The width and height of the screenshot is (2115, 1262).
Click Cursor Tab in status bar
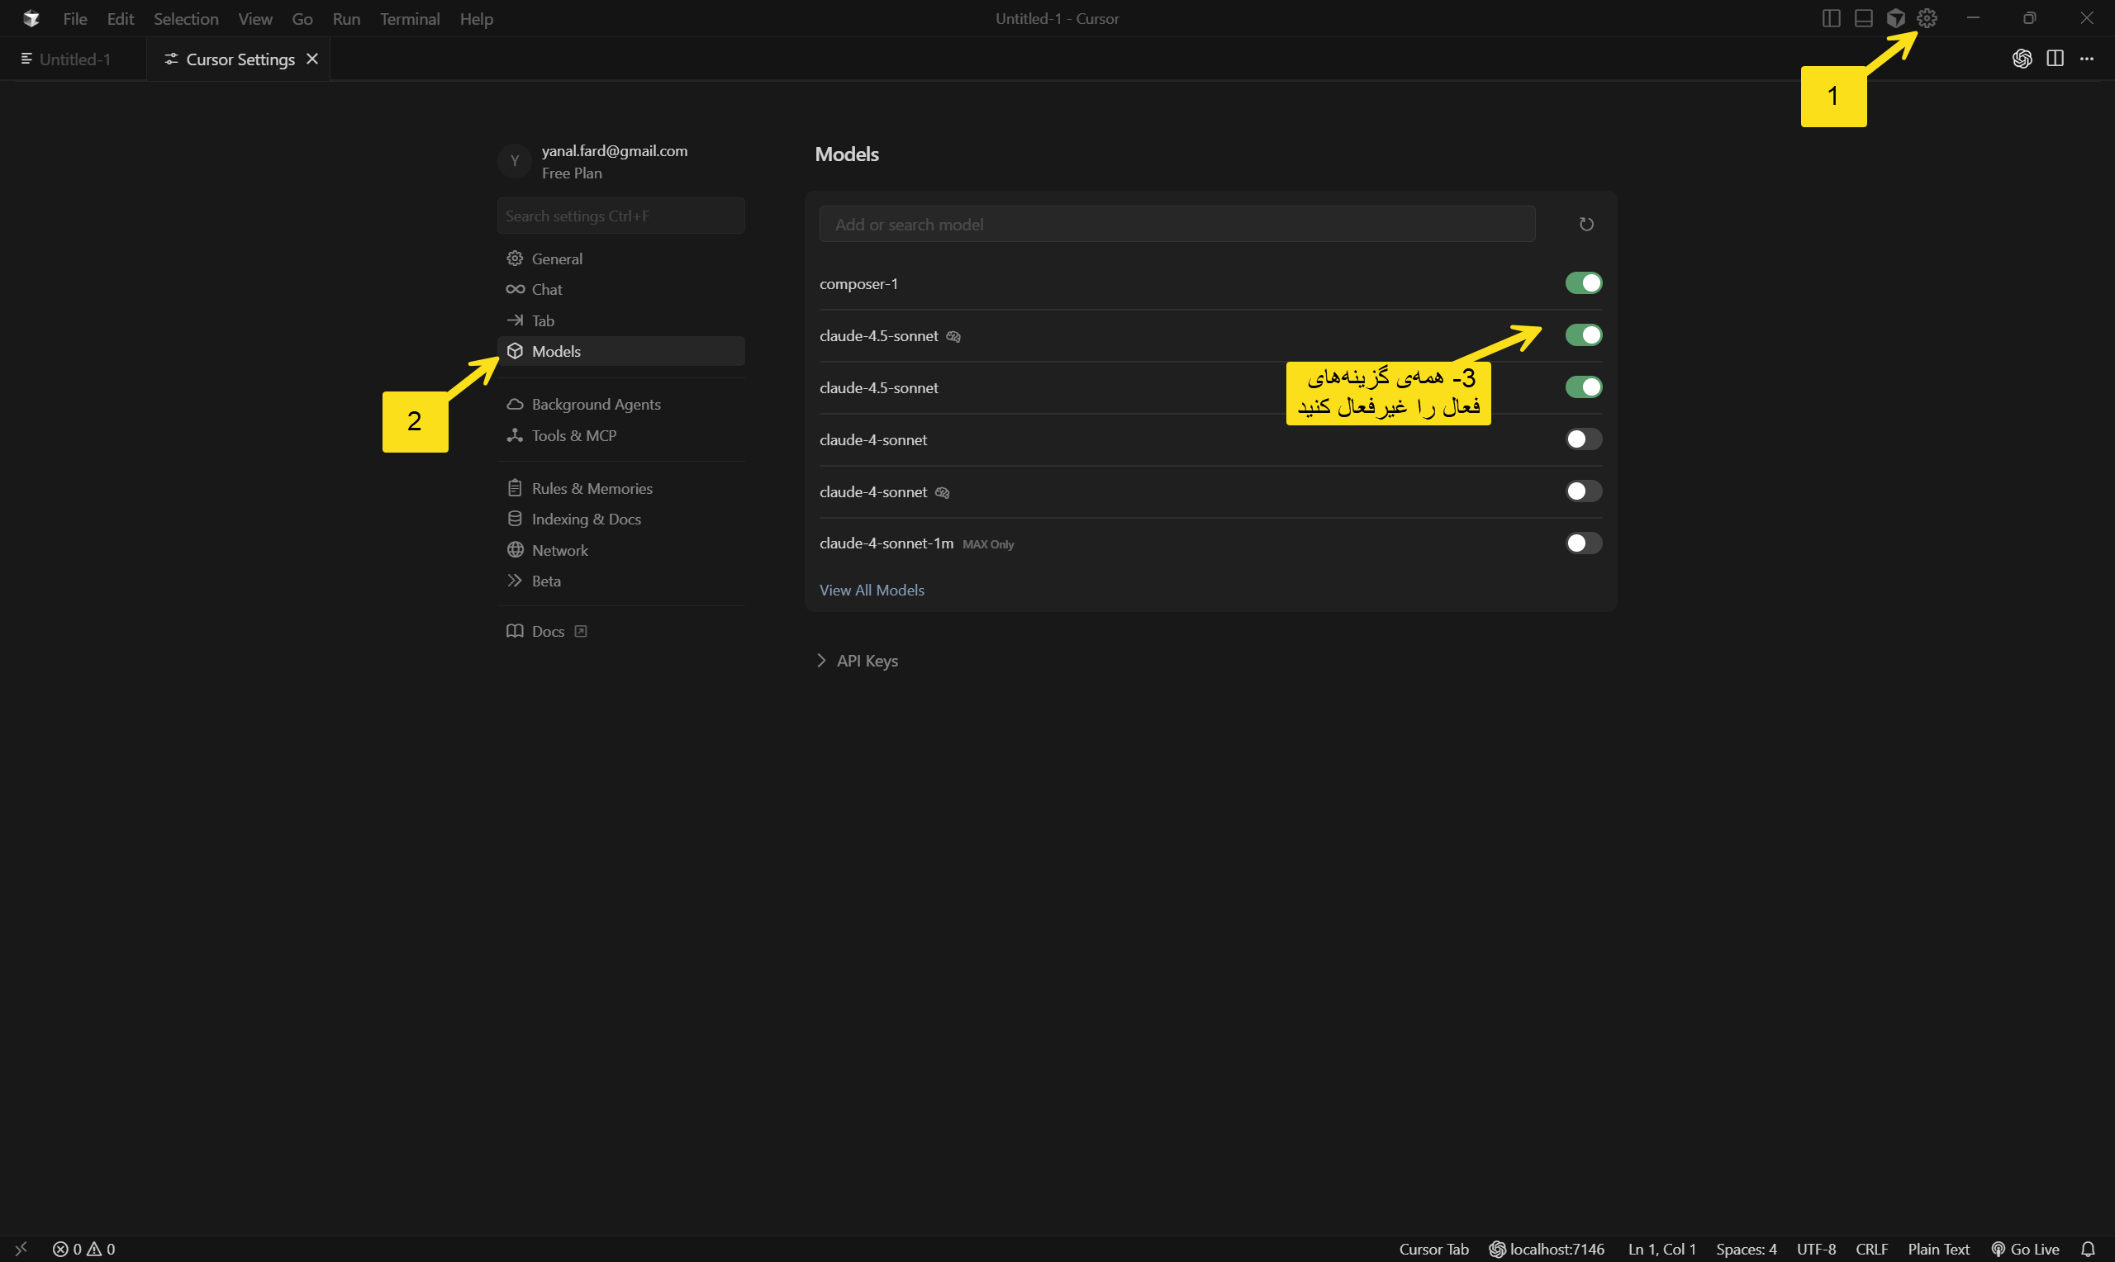(x=1433, y=1249)
